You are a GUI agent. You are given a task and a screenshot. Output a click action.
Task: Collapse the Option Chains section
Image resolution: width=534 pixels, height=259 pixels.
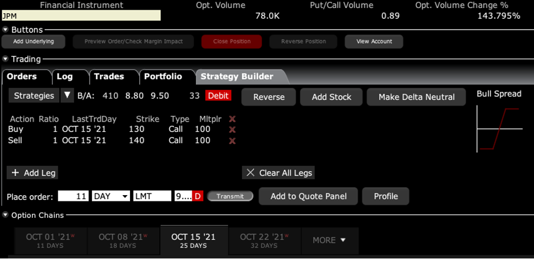(x=6, y=215)
